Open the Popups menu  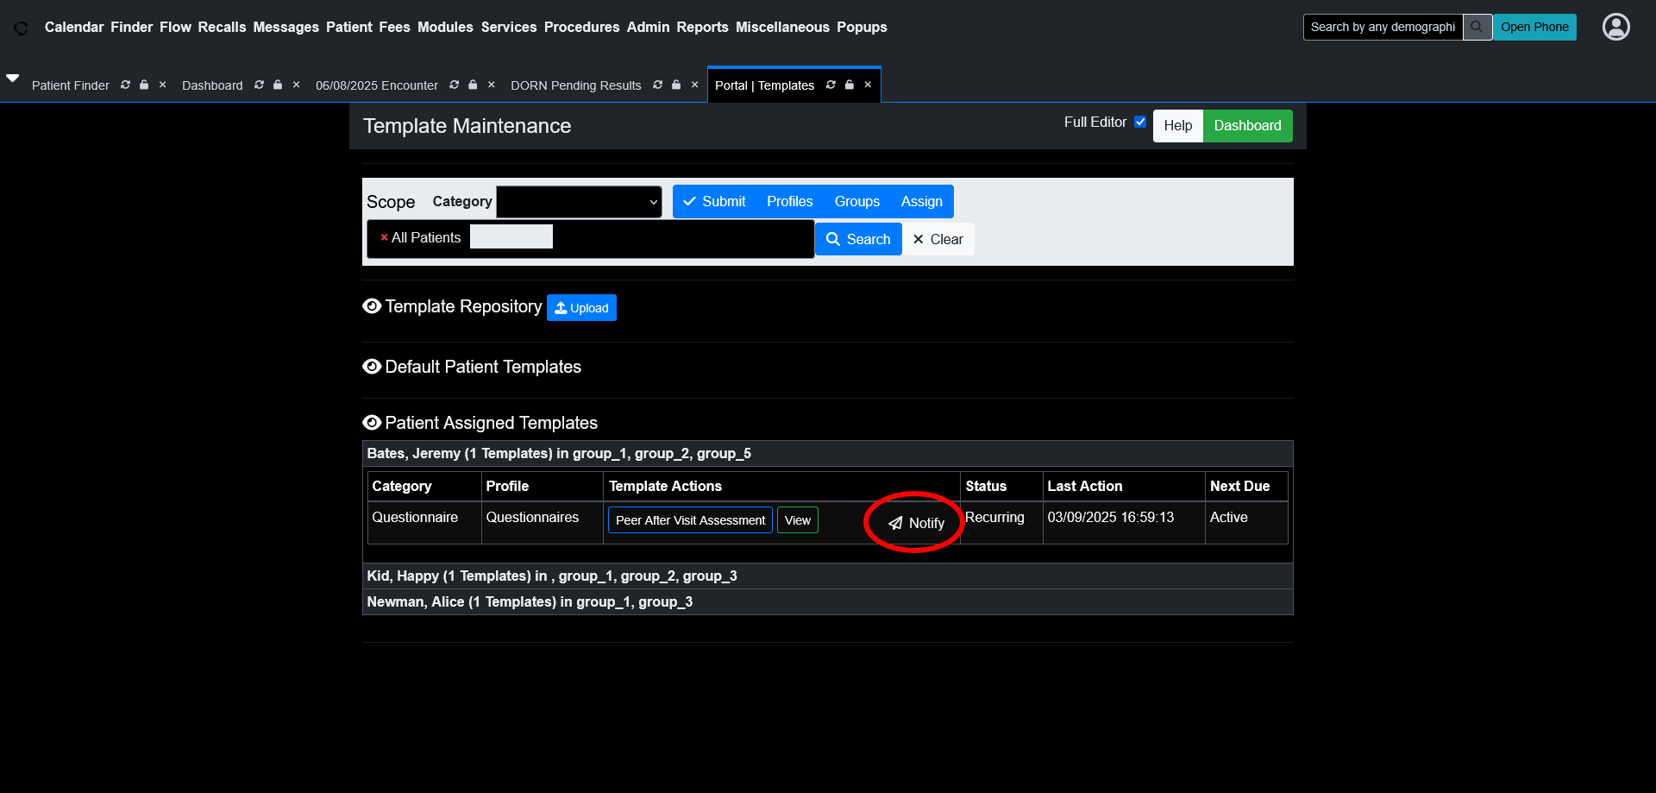pyautogui.click(x=862, y=27)
